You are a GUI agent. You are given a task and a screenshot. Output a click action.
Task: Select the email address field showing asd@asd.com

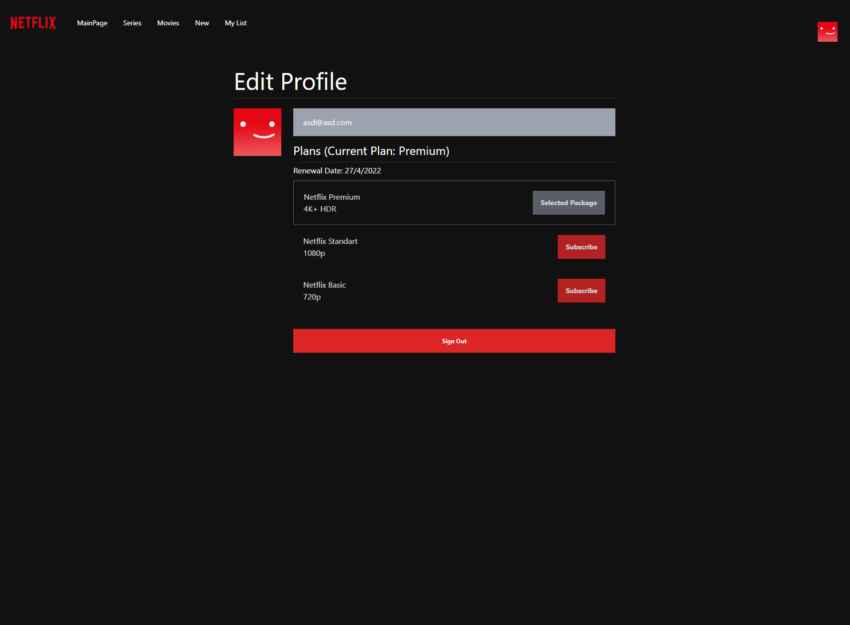[x=453, y=122]
